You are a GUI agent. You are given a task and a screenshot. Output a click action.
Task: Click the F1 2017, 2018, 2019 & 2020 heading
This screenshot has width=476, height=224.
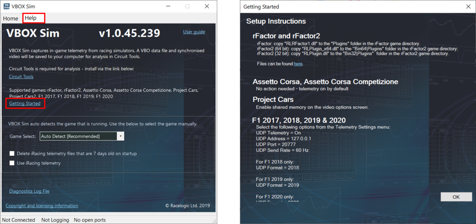pos(299,120)
